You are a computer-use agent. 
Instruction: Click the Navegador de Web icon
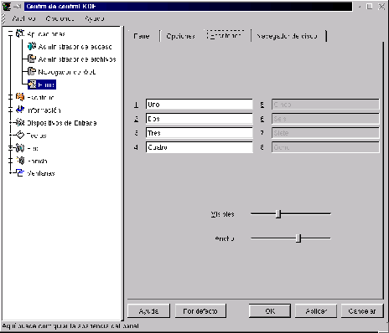32,72
